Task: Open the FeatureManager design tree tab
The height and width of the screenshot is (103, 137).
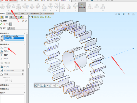Action: pos(2,17)
